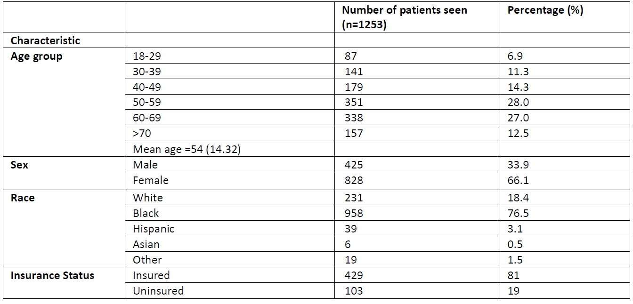Select the 'Asian' race cell
The height and width of the screenshot is (304, 633).
click(146, 244)
